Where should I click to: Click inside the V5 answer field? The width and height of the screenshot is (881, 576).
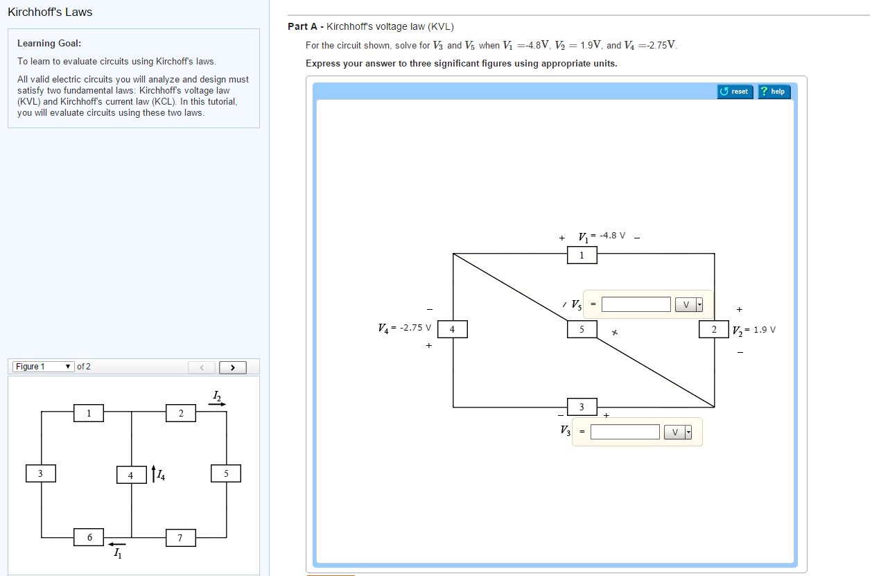(x=636, y=304)
